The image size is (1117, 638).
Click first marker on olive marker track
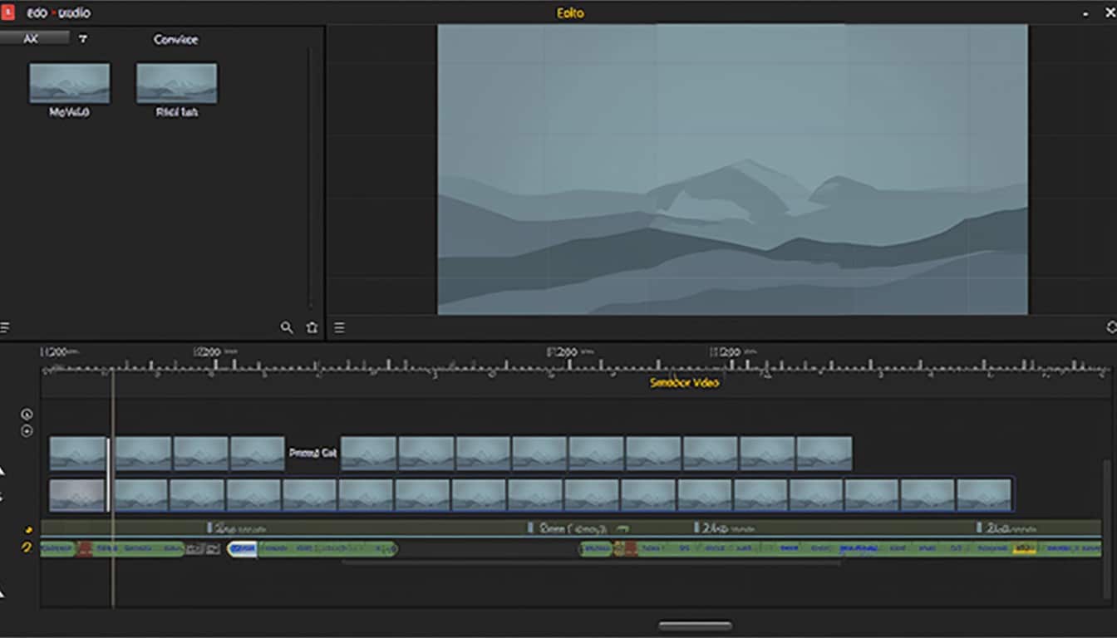pos(210,528)
